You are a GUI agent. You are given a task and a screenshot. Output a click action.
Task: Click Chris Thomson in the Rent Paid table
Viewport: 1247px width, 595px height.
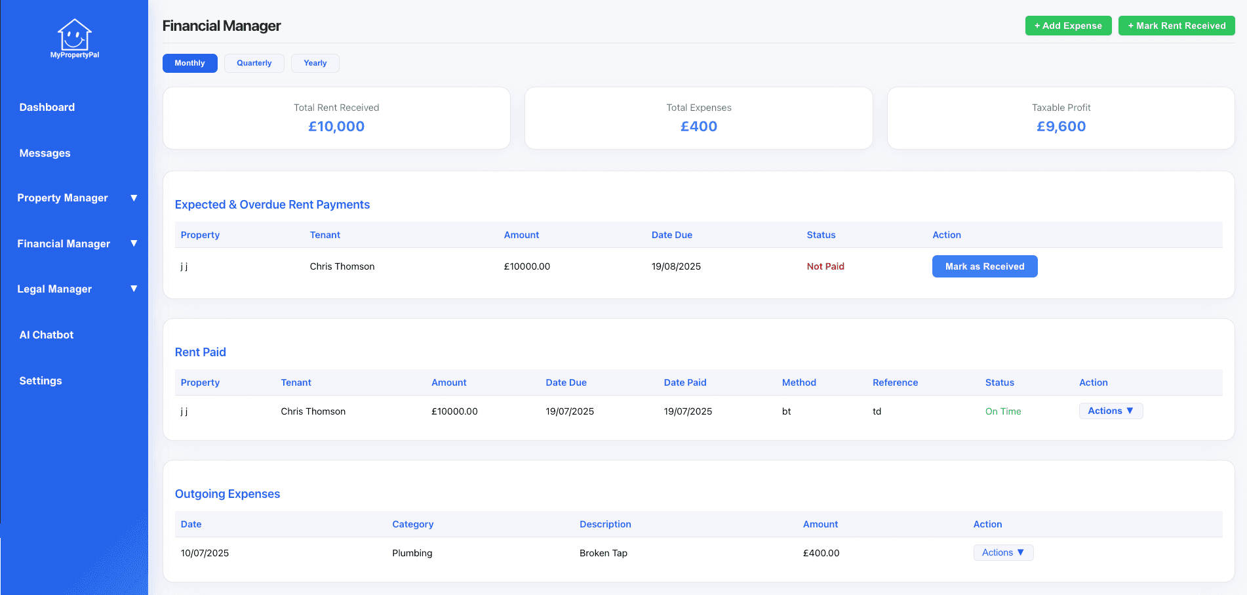313,411
